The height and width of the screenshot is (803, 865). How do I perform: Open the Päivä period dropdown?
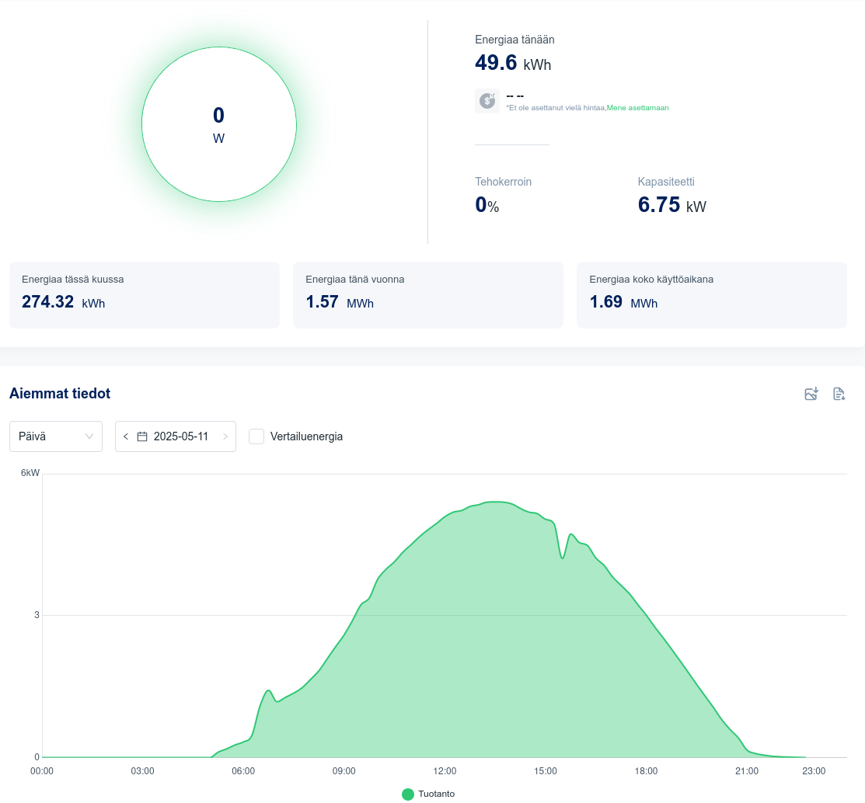click(x=56, y=436)
